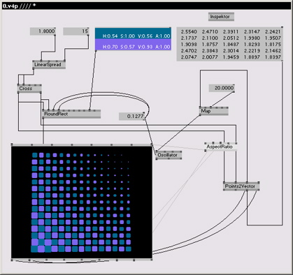Select the Inspektor node
The height and width of the screenshot is (275, 293).
221,17
